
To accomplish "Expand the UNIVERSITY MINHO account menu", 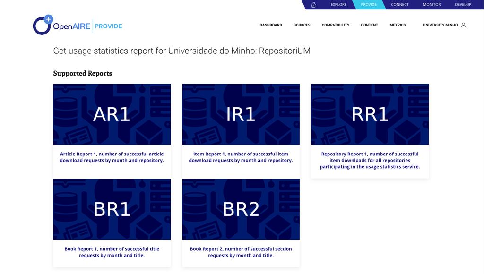I will click(x=440, y=25).
